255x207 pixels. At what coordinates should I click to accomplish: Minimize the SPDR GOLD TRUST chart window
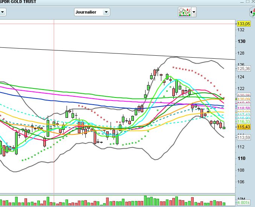(x=242, y=2)
